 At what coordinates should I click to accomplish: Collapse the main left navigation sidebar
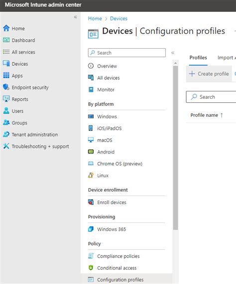75,17
